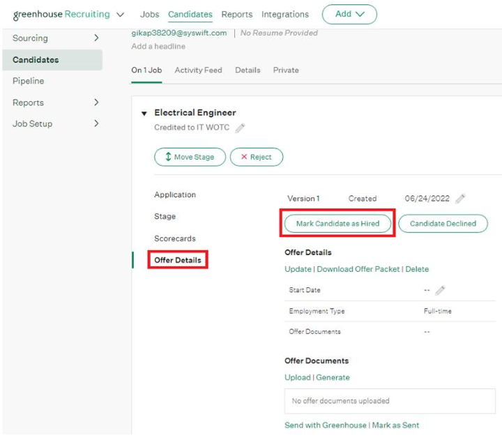
Task: Select Scorecards in the job section list
Action: pos(175,238)
